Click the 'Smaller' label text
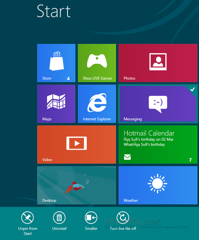Image resolution: width=199 pixels, height=240 pixels. pos(91,229)
